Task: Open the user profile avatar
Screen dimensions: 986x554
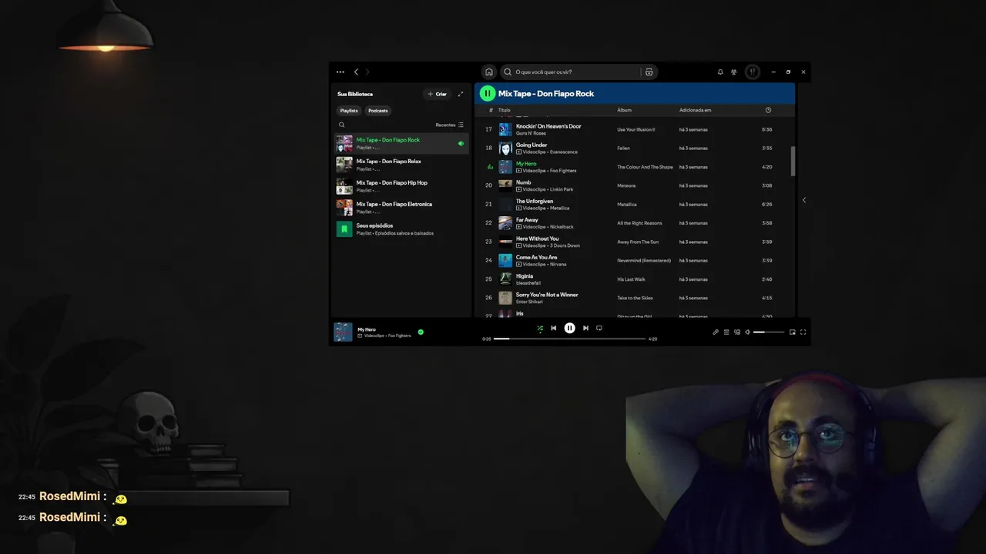Action: coord(753,72)
